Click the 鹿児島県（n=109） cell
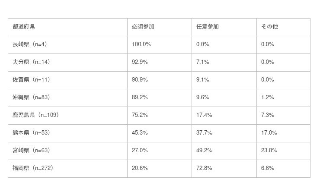This screenshot has width=320, height=195. coord(35,115)
